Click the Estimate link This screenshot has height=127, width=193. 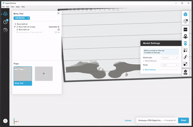point(128,121)
